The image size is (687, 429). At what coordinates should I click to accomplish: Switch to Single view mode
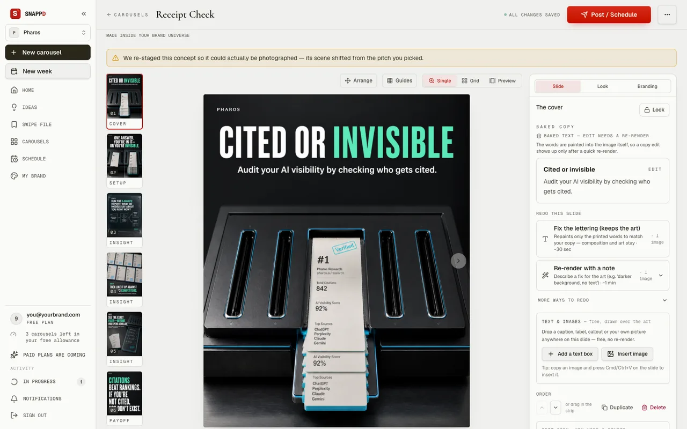click(x=440, y=80)
